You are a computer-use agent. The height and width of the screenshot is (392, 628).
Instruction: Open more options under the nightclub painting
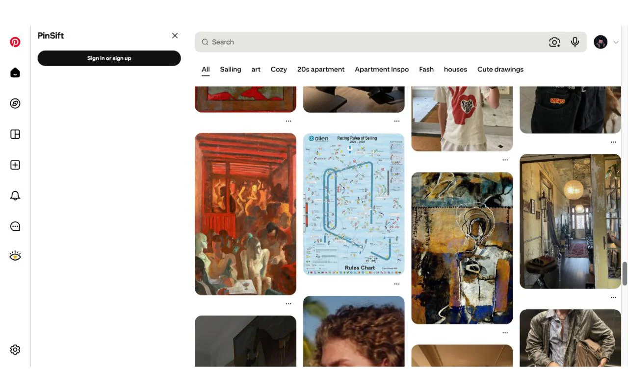tap(288, 304)
